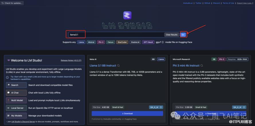Image resolution: width=255 pixels, height=126 pixels.
Task: Click the My Models folder icon
Action: [8, 116]
